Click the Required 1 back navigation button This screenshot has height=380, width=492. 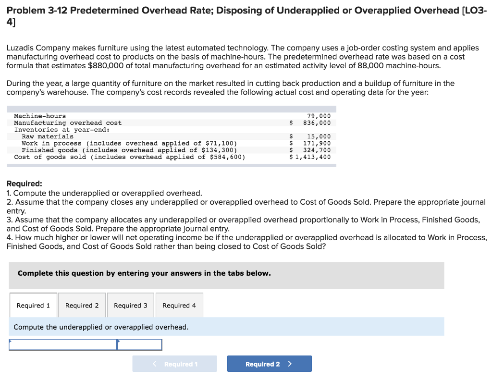click(x=174, y=364)
